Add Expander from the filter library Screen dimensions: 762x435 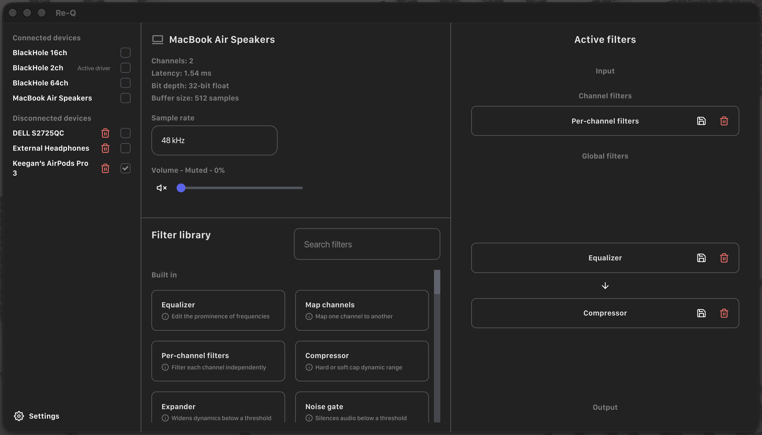pos(218,407)
